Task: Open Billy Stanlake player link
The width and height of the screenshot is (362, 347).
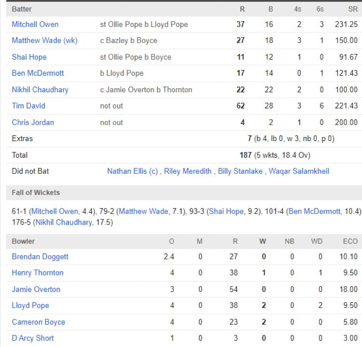Action: 240,171
